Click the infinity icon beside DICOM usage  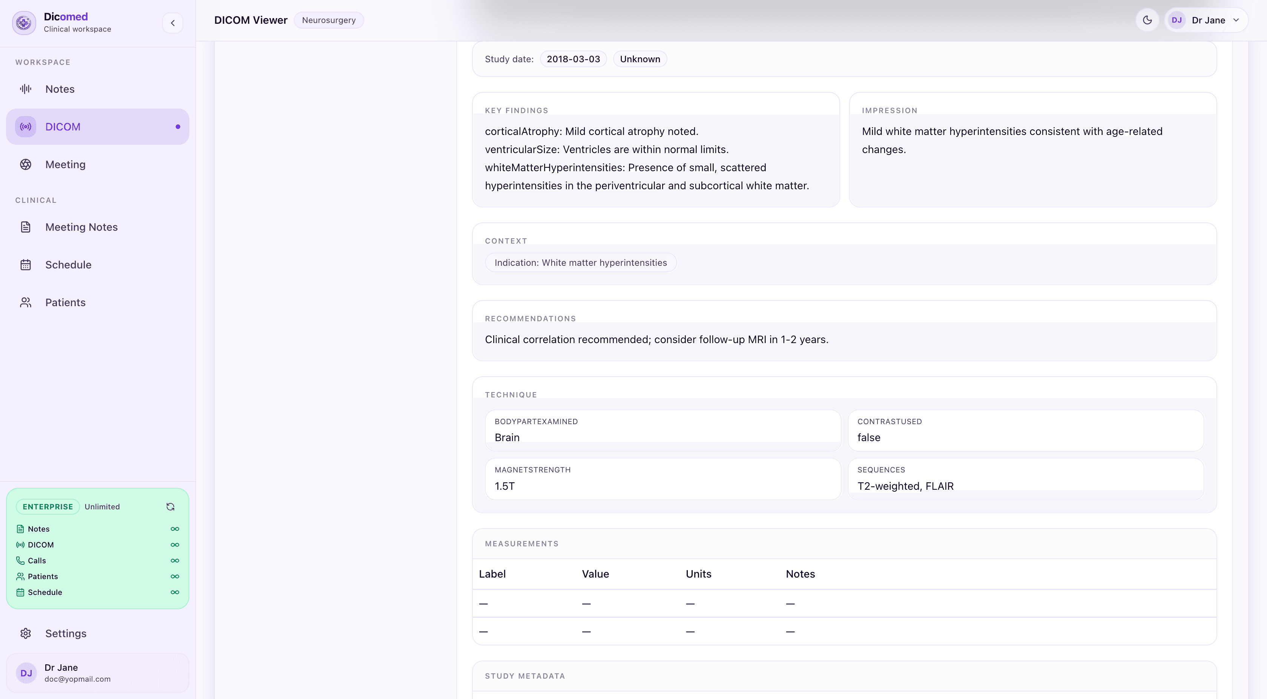tap(175, 544)
